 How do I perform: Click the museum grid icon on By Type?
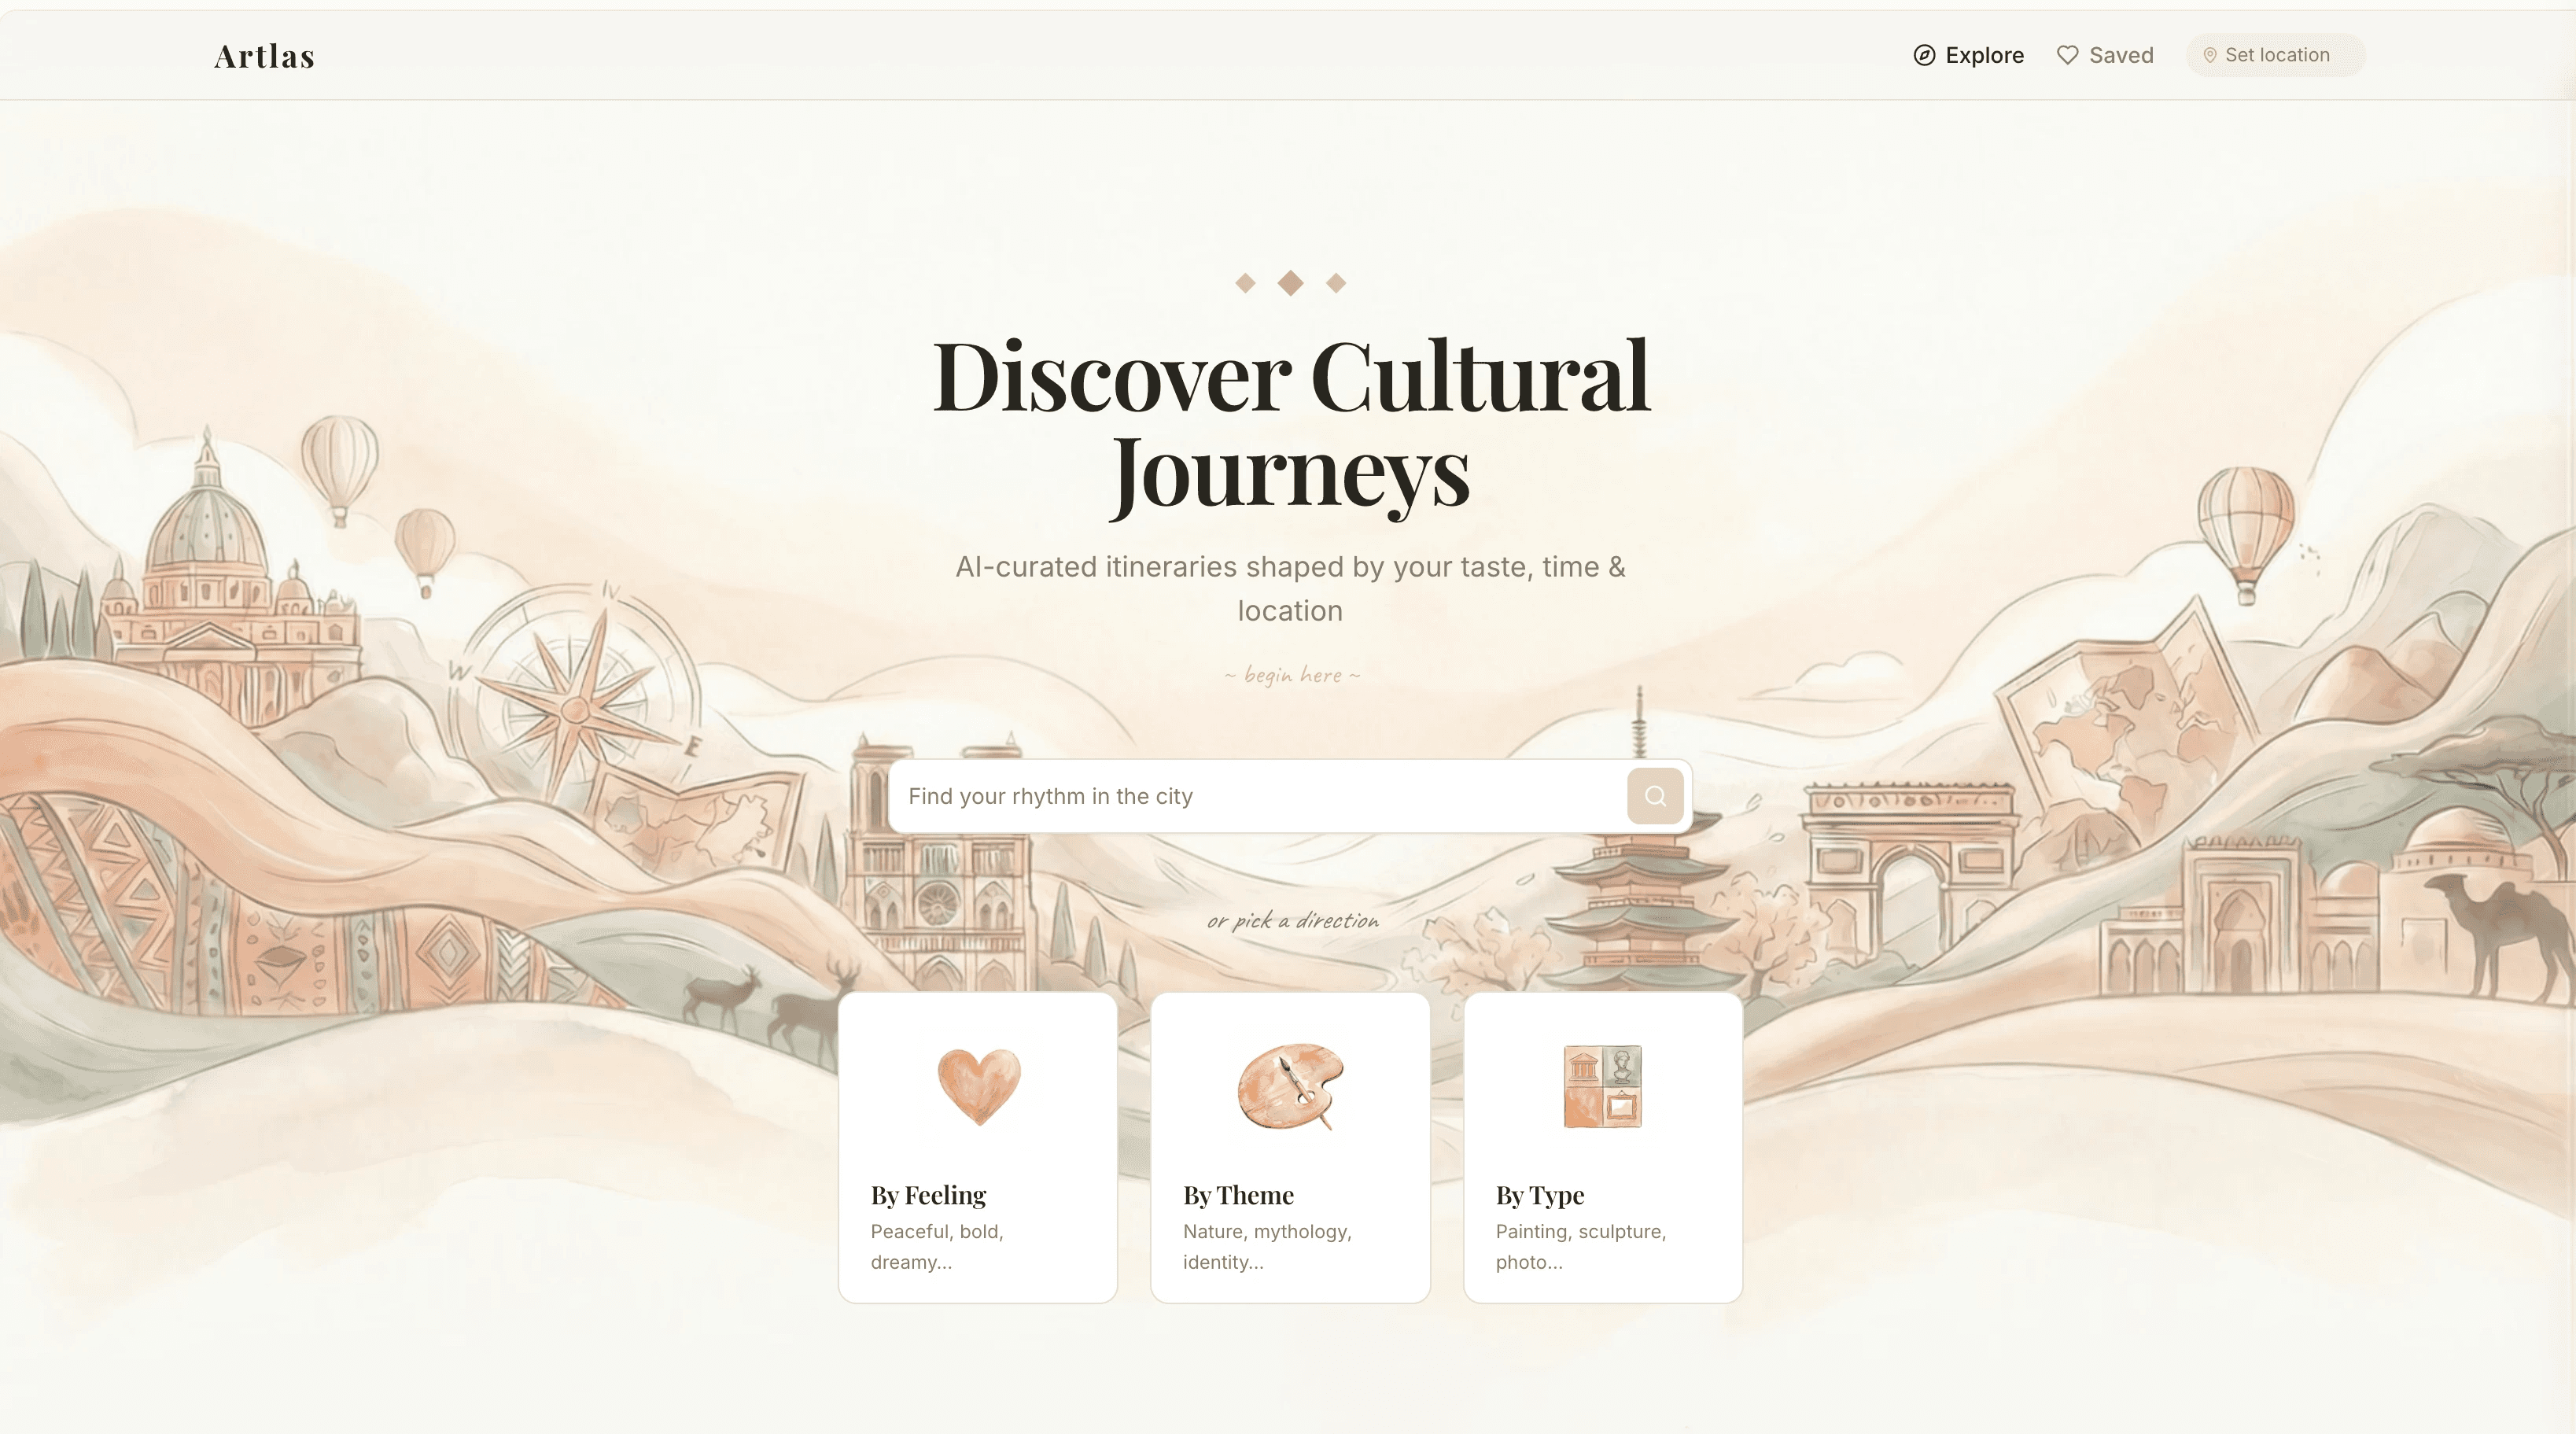(1602, 1086)
